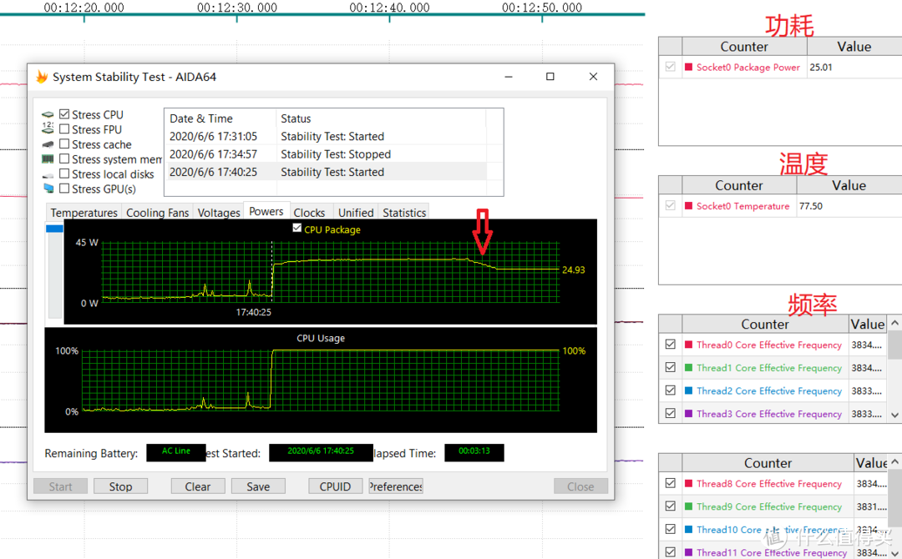Screen dimensions: 902x559
Task: Uncheck Thread3 Core Effective Frequency counter
Action: pyautogui.click(x=670, y=413)
